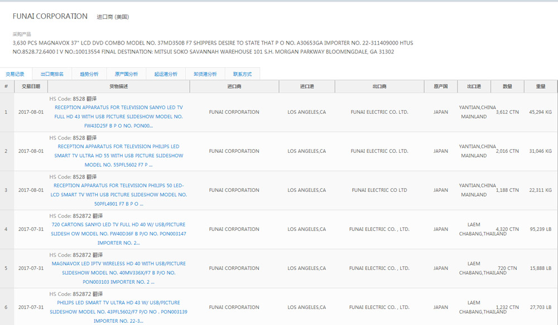This screenshot has width=558, height=325.
Task: Click FUNAI CORPORATION importer in row 4
Action: (x=234, y=229)
